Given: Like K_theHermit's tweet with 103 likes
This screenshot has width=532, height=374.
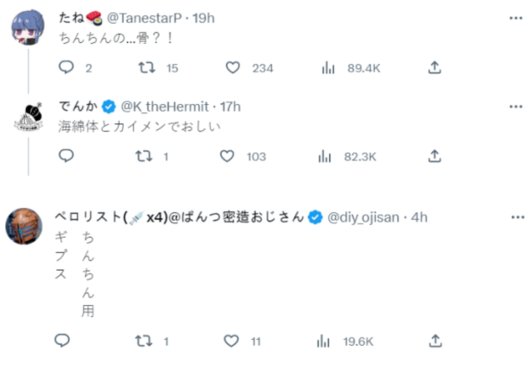Looking at the screenshot, I should click(x=227, y=155).
